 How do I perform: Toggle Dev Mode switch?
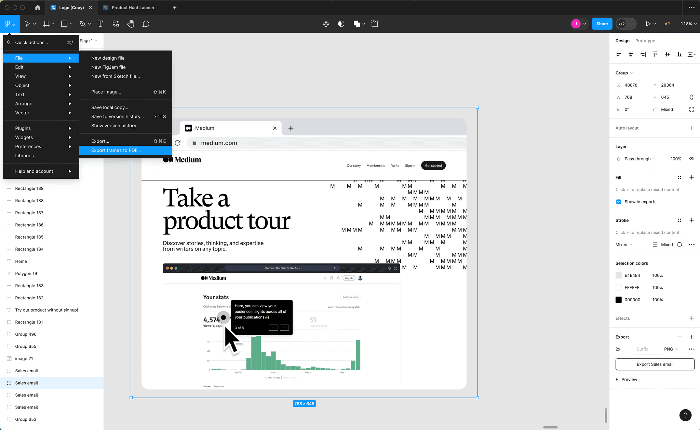coord(626,24)
